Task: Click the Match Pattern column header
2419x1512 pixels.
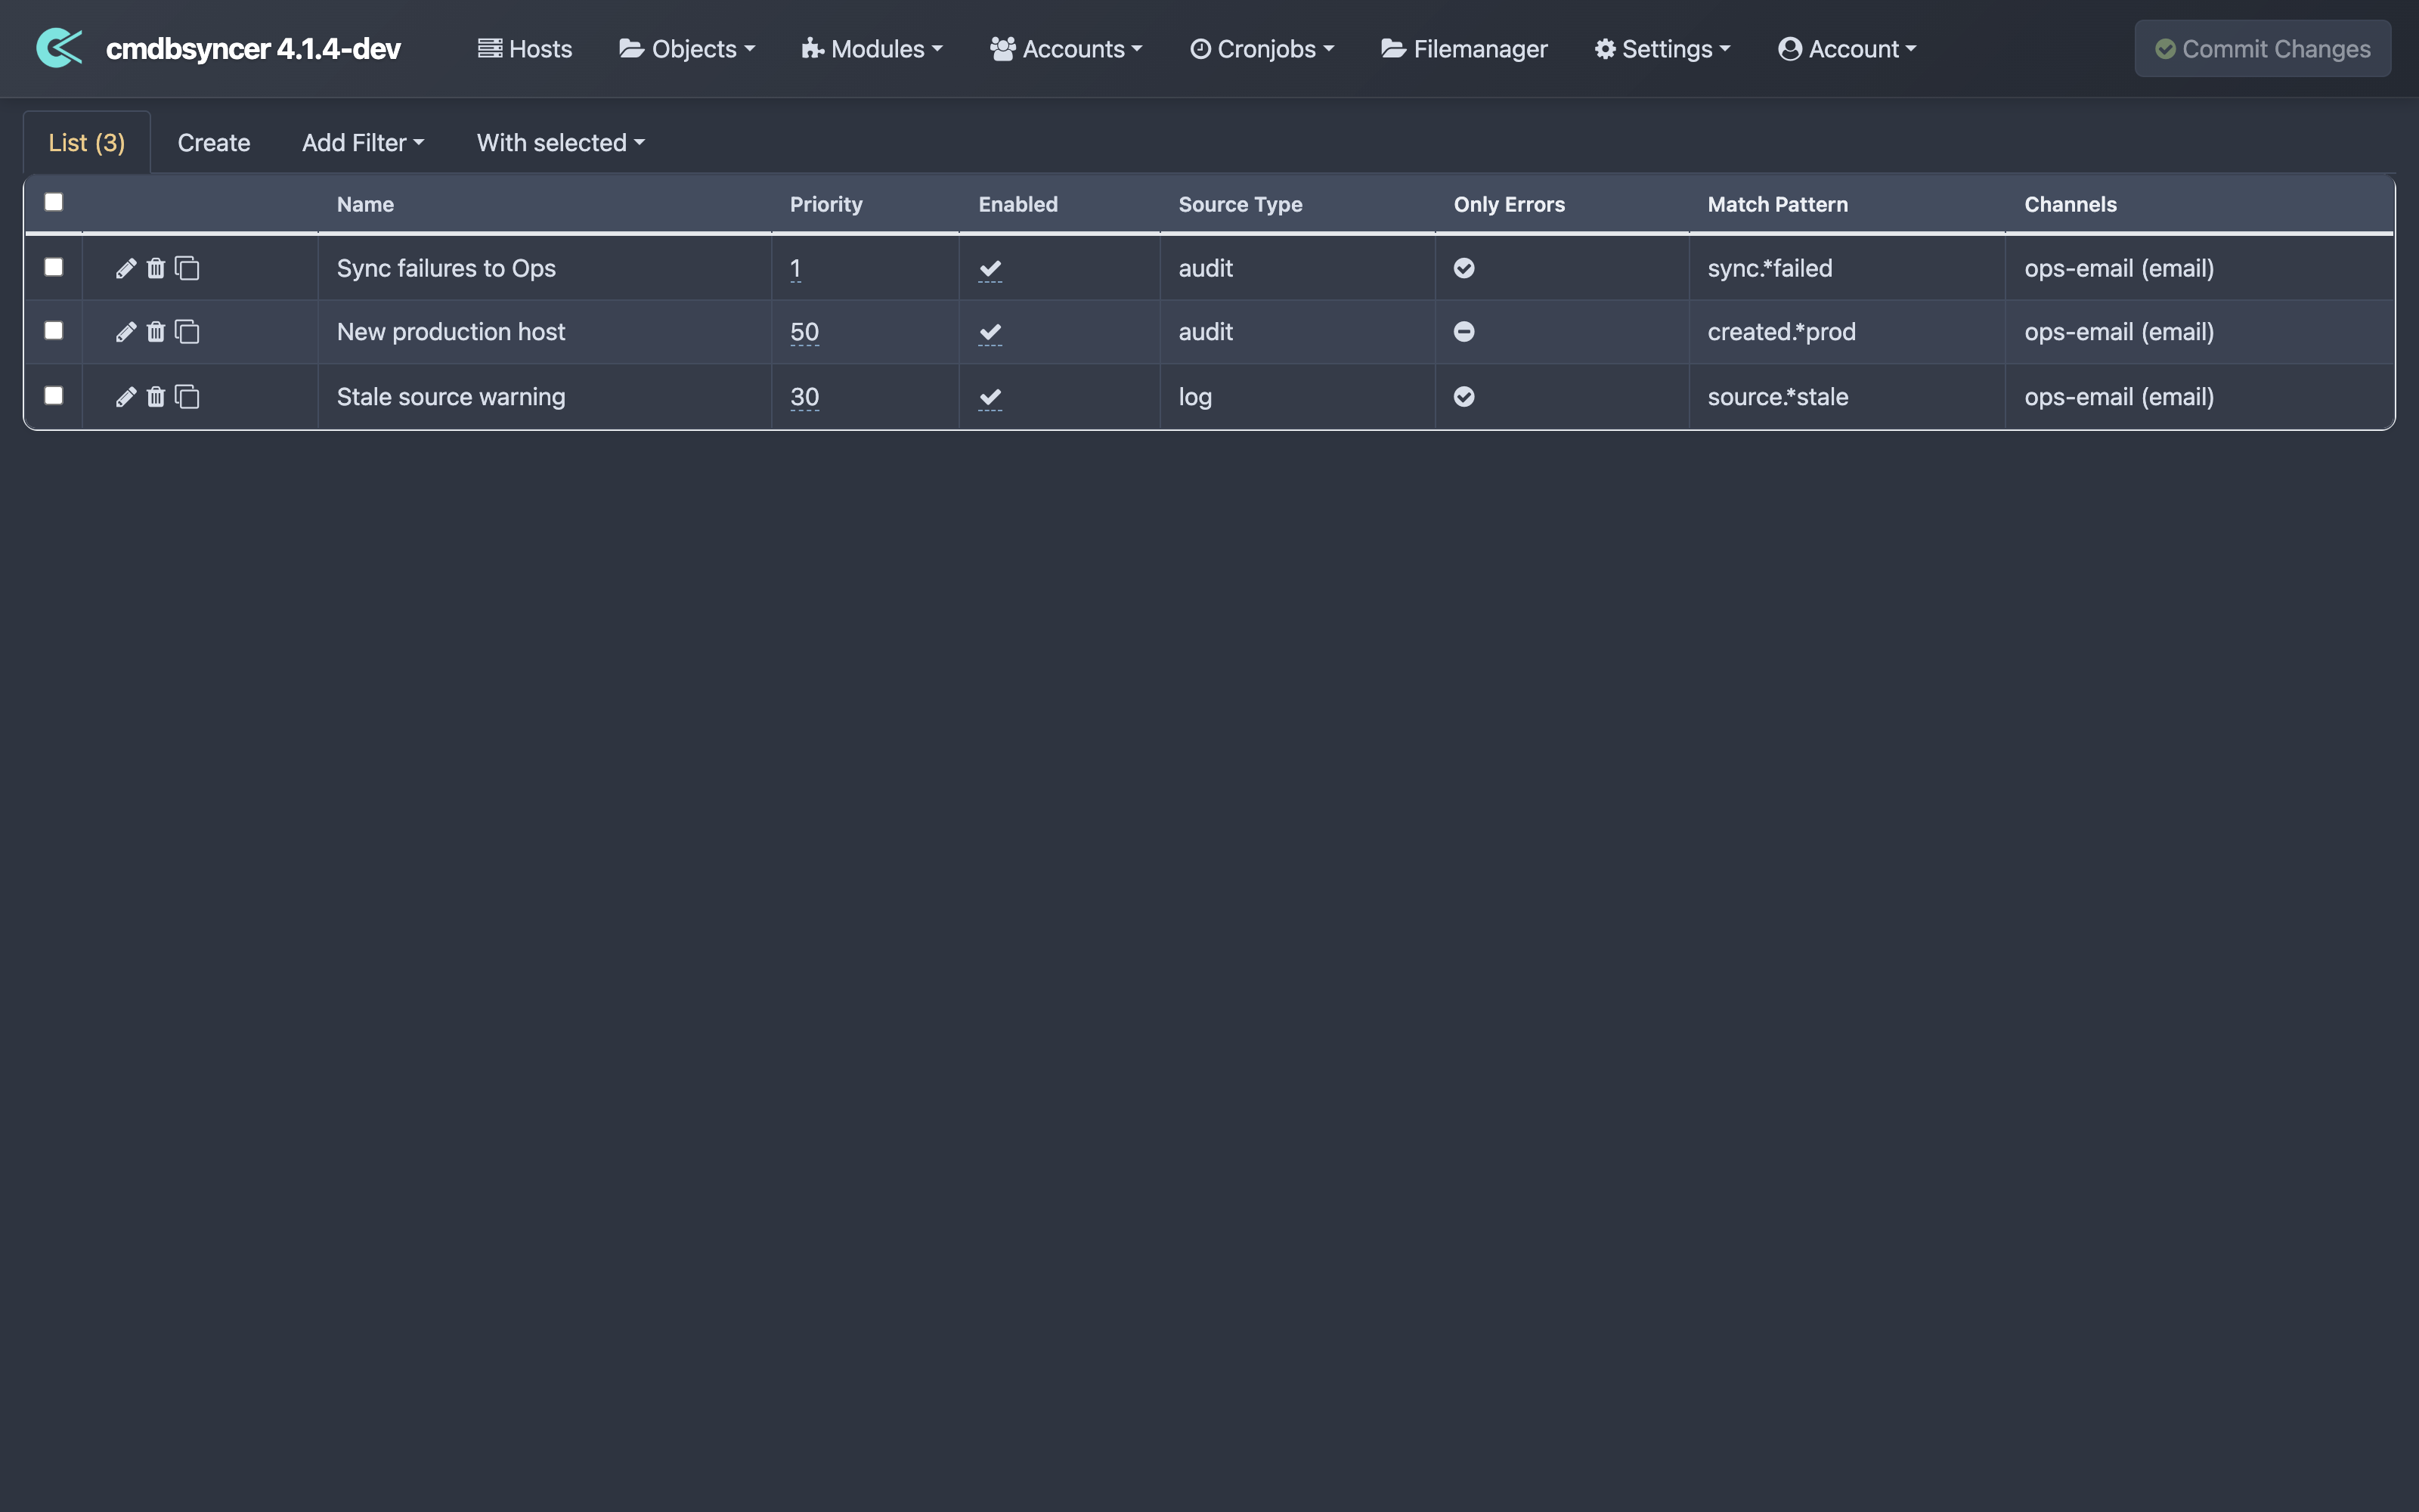Action: 1777,204
